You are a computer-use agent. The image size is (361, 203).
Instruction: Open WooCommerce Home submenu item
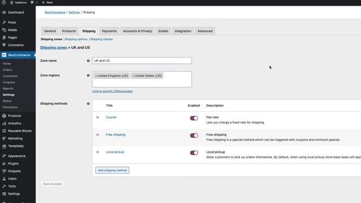click(x=7, y=64)
